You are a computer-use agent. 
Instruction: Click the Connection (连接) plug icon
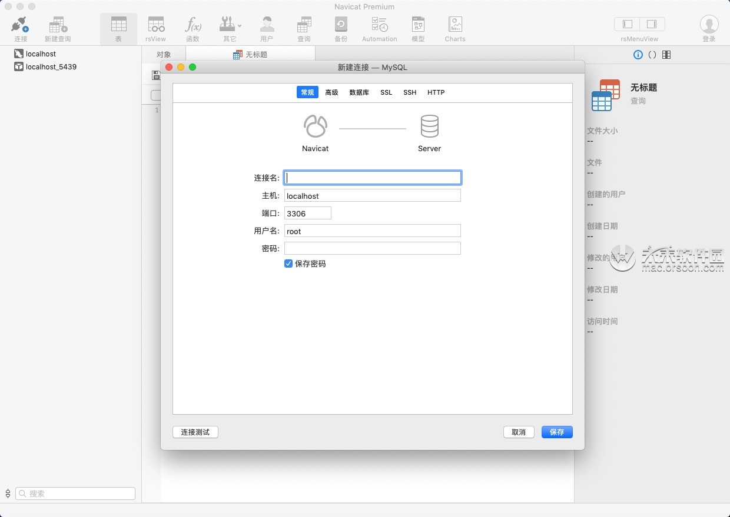click(21, 25)
